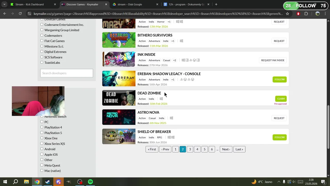Open the volume control in system tray
The image size is (330, 186).
tap(294, 182)
